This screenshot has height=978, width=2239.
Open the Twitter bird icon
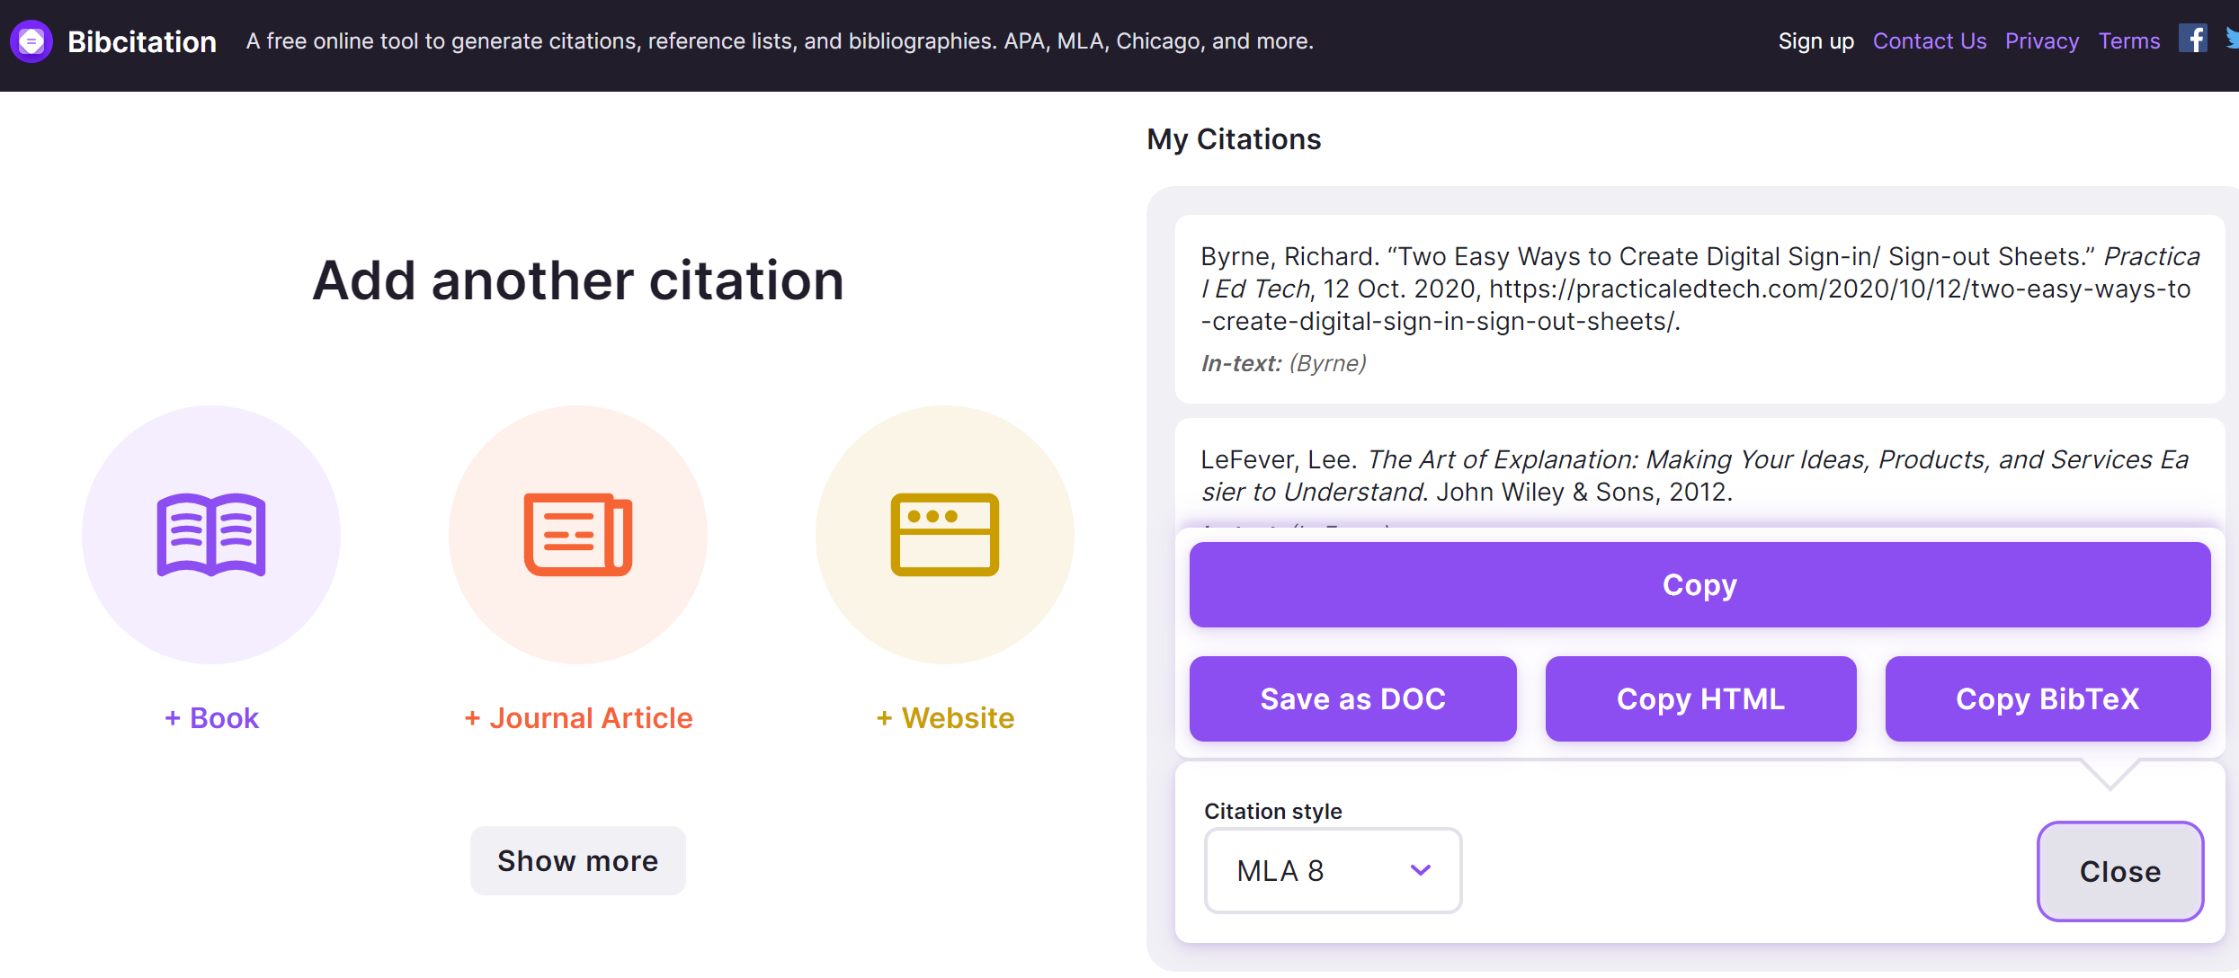pyautogui.click(x=2232, y=39)
